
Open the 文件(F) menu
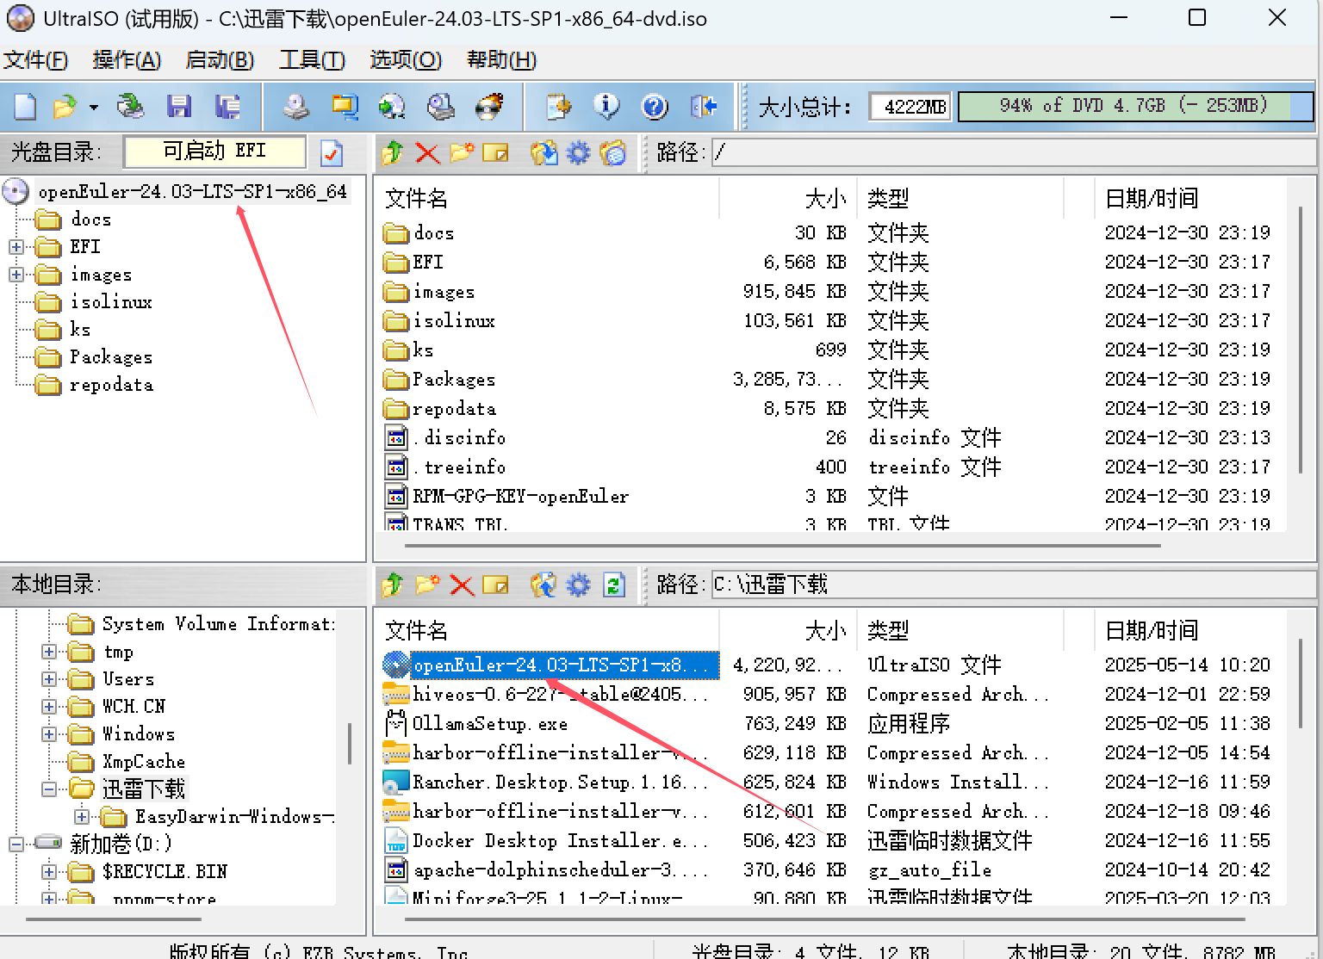click(x=36, y=59)
